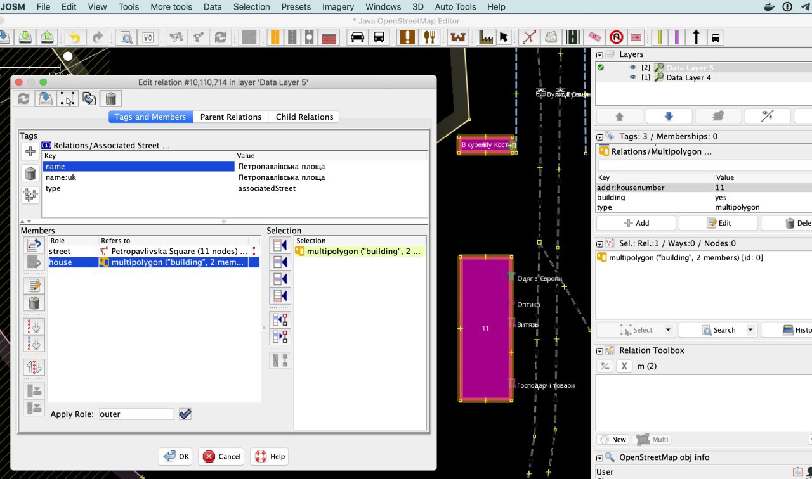This screenshot has height=479, width=812.
Task: Click the upload data toolbar icon
Action: pos(47,37)
